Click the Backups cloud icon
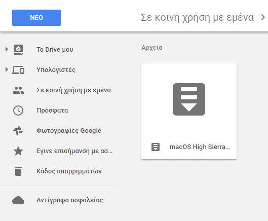Screen dimensions: 268x221 click(x=18, y=200)
